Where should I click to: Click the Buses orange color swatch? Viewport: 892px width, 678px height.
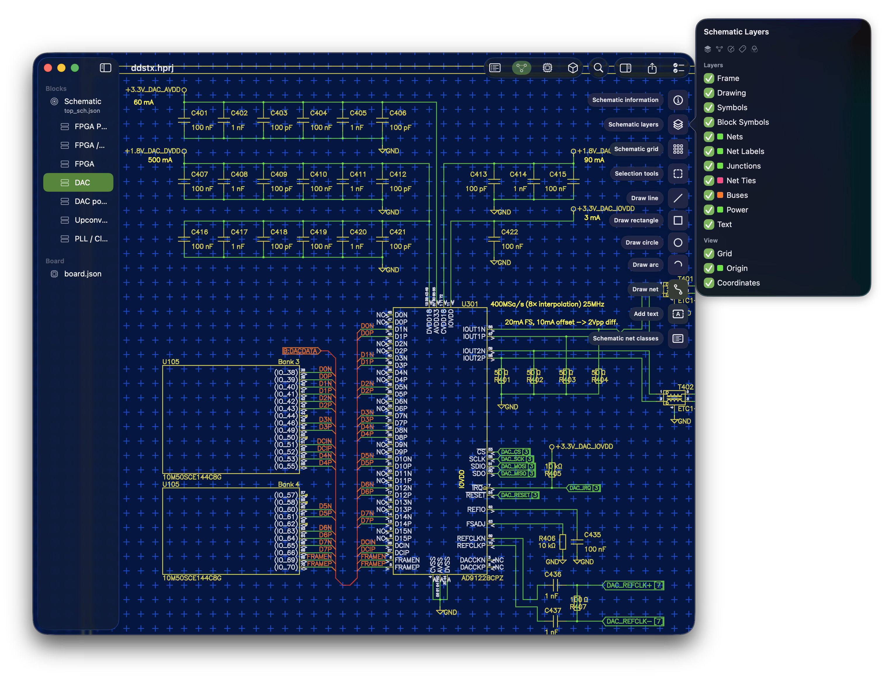coord(720,195)
